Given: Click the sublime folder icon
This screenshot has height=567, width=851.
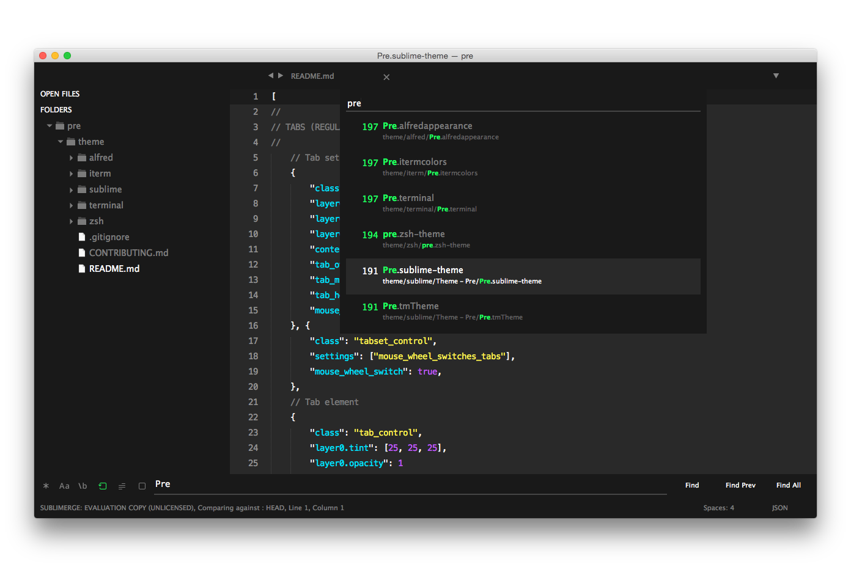Looking at the screenshot, I should pyautogui.click(x=82, y=189).
